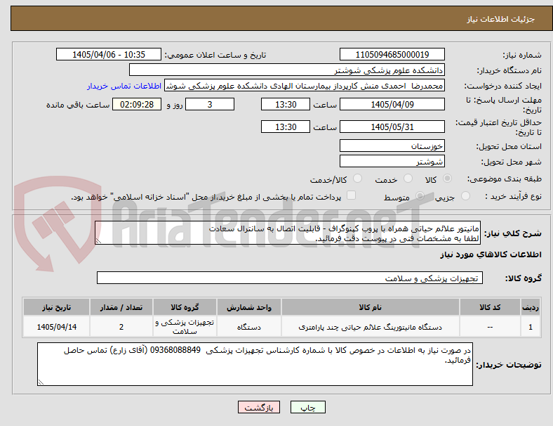Viewport: 553px width, 426px height.
Task: Click the resize handle of buyer notes textarea
Action: [41, 382]
